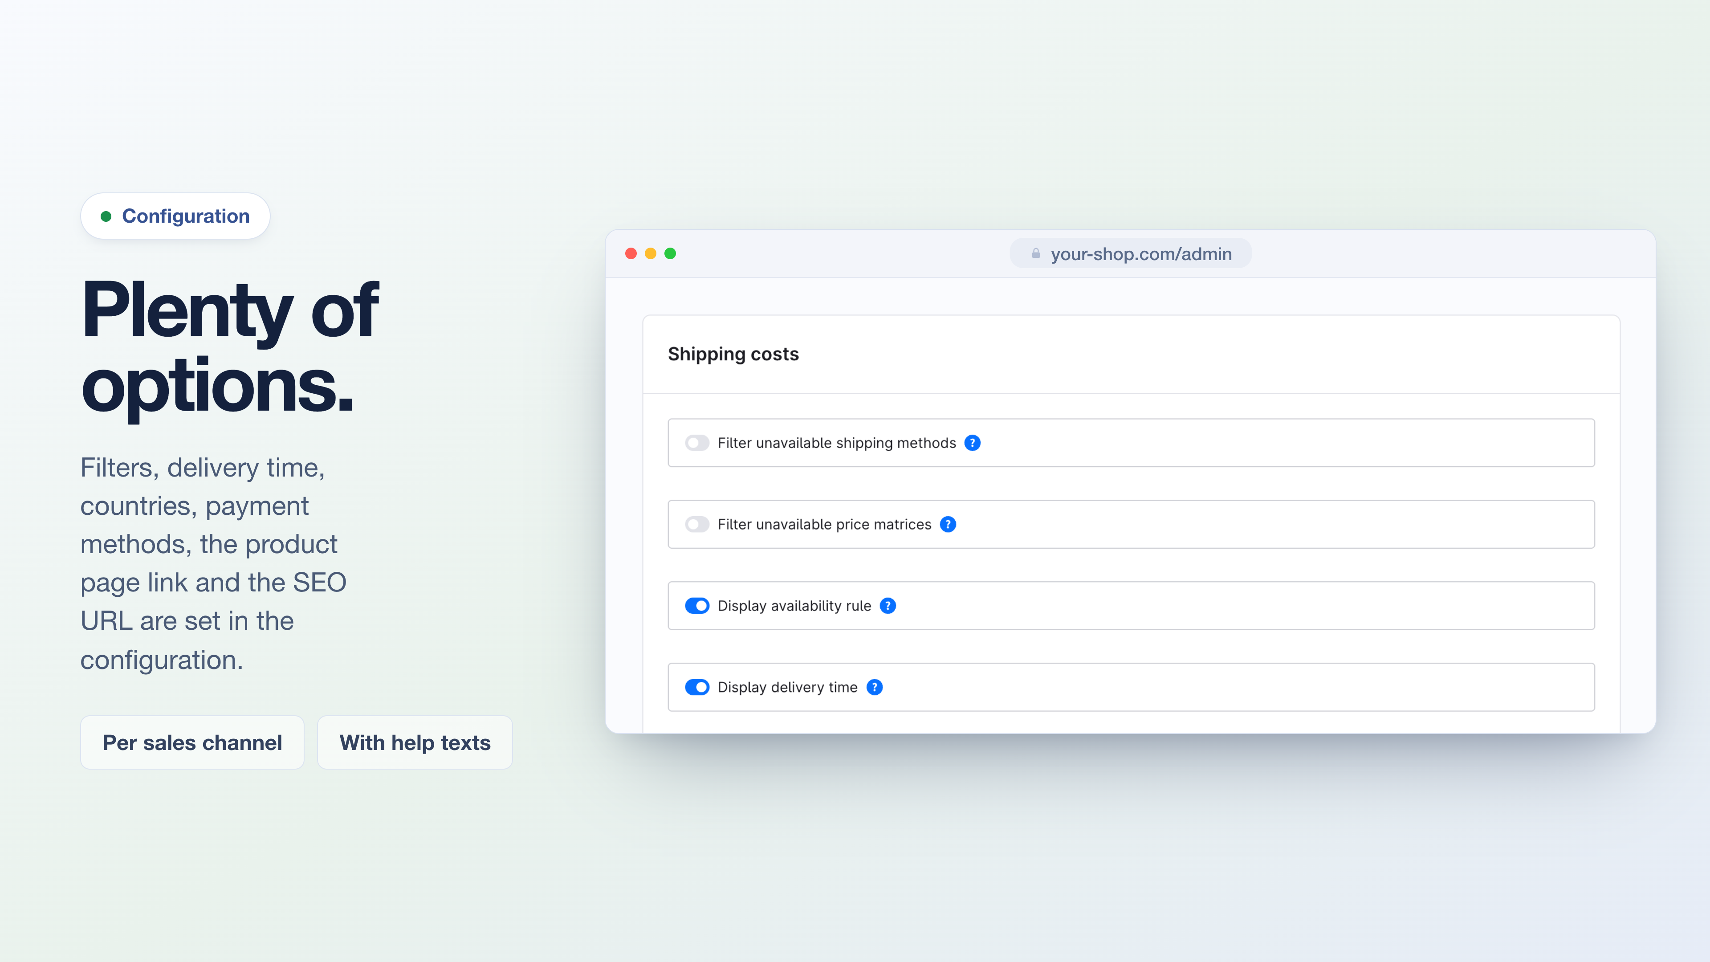Open help icon for Display availability rule
Image resolution: width=1710 pixels, height=962 pixels.
tap(888, 606)
